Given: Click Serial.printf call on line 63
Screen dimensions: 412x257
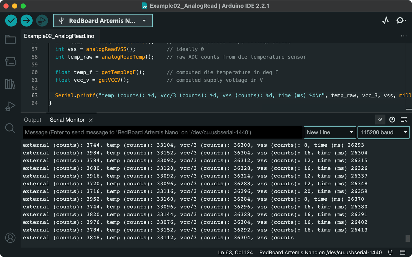Looking at the screenshot, I should 75,95.
